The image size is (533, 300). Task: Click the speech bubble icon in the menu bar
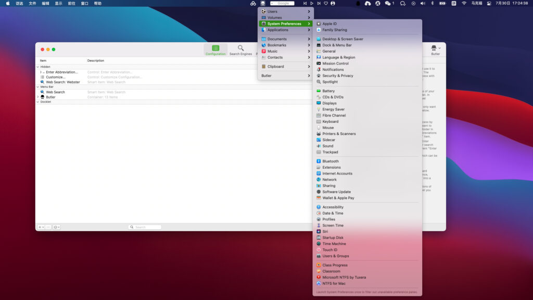point(402,4)
